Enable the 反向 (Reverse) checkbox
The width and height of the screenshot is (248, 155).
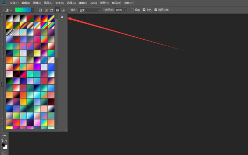132,10
